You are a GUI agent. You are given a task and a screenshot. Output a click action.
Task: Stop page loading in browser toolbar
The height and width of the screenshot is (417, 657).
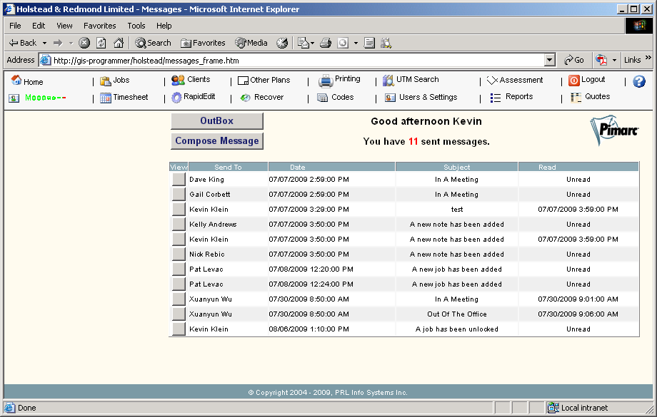(84, 43)
